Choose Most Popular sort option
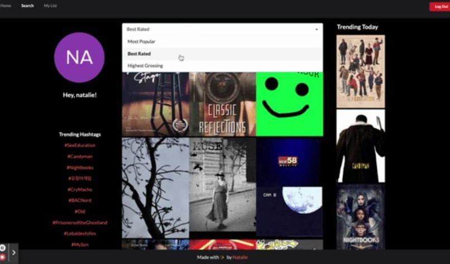 (222, 42)
